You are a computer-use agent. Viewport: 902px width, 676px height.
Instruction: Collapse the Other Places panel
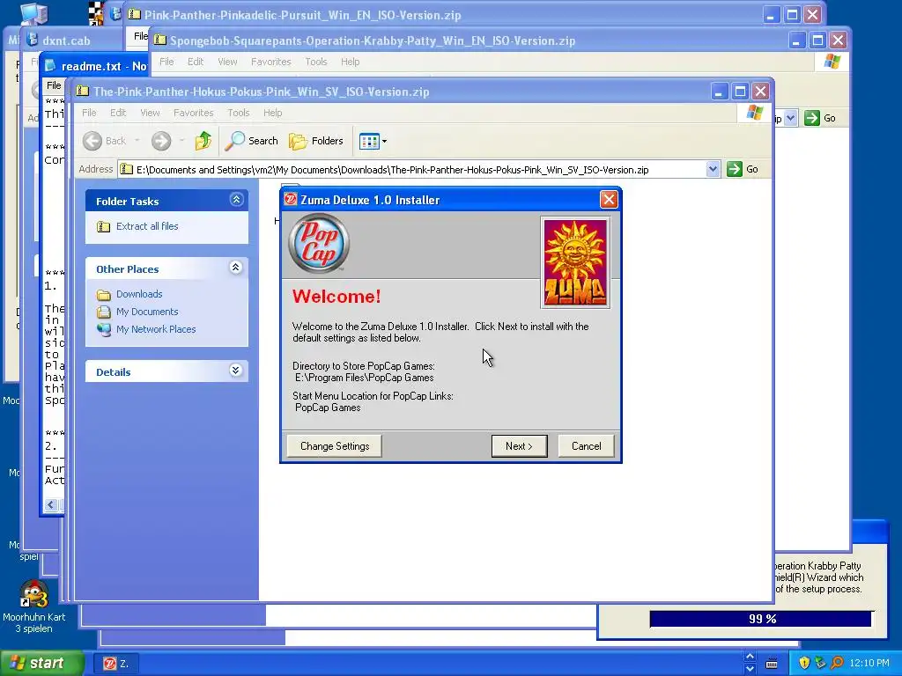236,268
